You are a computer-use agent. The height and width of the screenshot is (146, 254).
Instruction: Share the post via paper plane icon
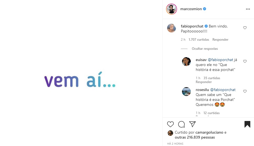(x=192, y=124)
